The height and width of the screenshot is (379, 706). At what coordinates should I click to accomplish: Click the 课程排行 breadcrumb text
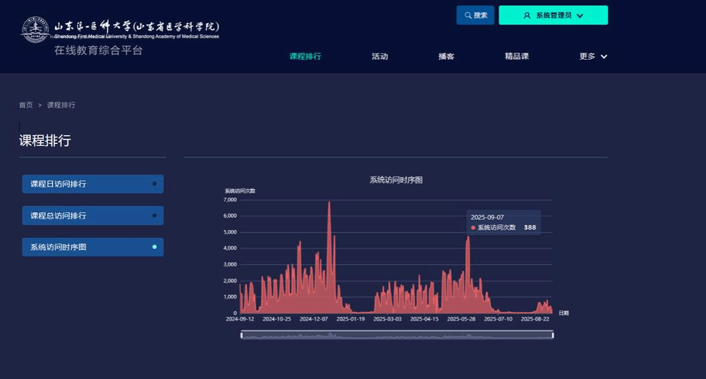[61, 105]
